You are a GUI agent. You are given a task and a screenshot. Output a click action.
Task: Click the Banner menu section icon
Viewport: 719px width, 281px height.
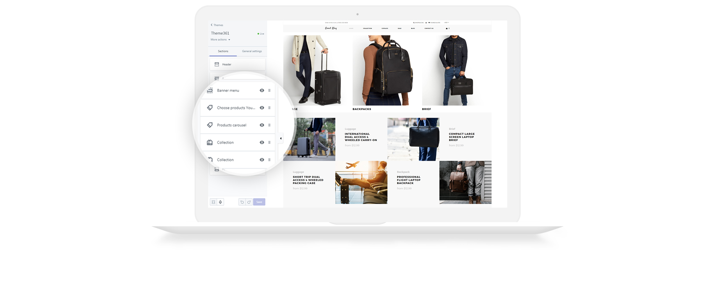(210, 90)
